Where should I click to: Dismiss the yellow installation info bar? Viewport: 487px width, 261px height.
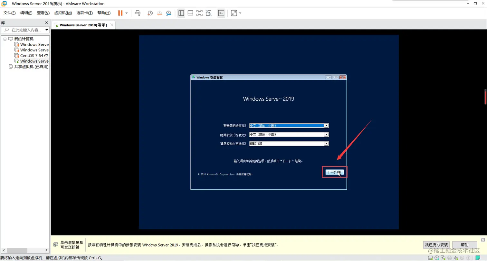pyautogui.click(x=483, y=240)
